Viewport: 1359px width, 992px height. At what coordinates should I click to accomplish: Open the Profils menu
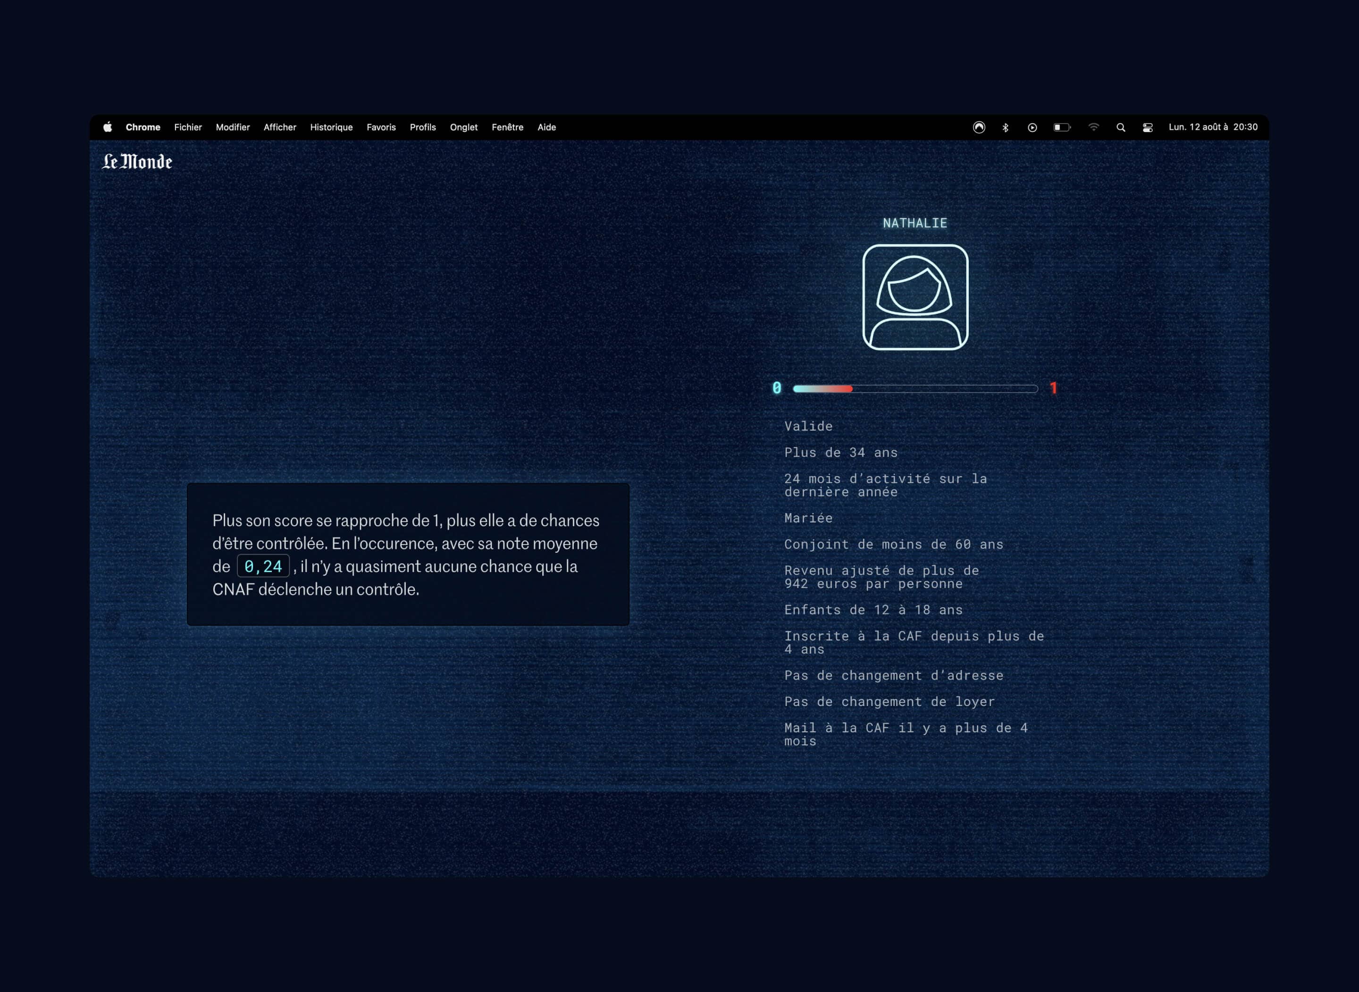click(423, 127)
